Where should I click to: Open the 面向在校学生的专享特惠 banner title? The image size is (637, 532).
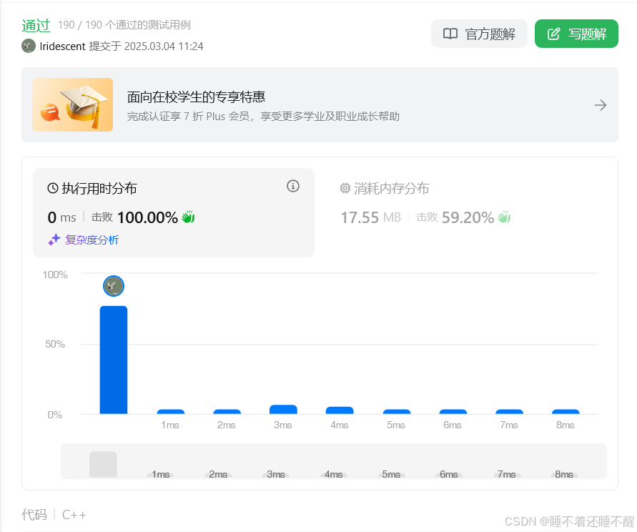(196, 97)
